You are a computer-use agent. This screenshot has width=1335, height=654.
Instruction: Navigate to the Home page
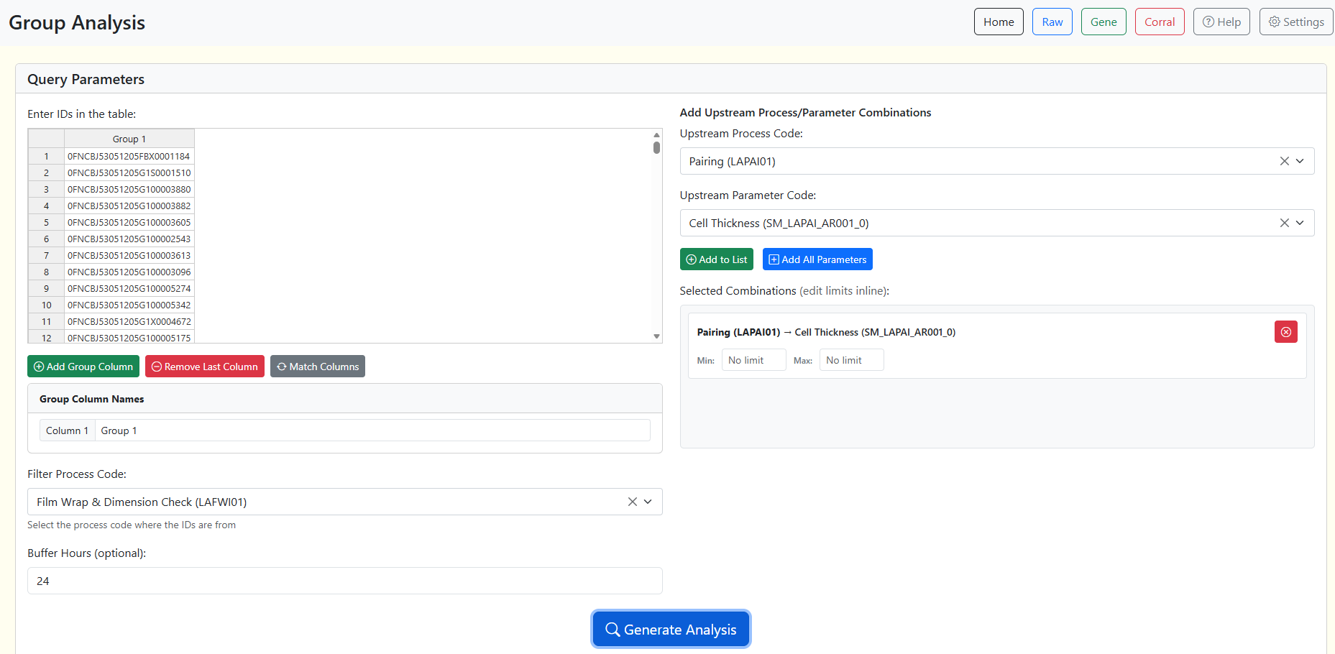[999, 22]
